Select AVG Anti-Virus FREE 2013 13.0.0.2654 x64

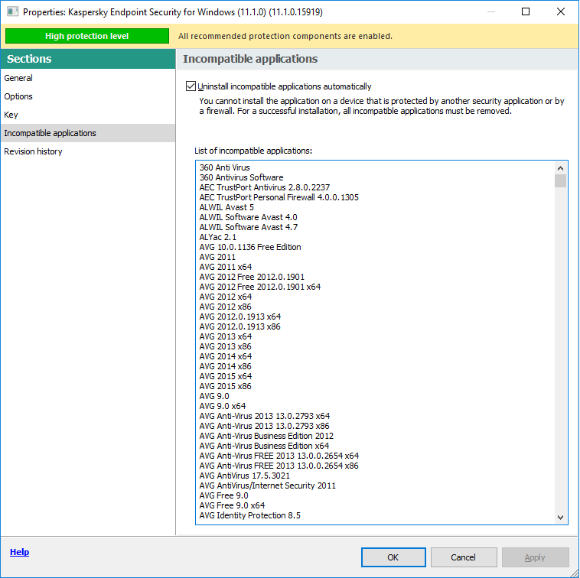279,456
